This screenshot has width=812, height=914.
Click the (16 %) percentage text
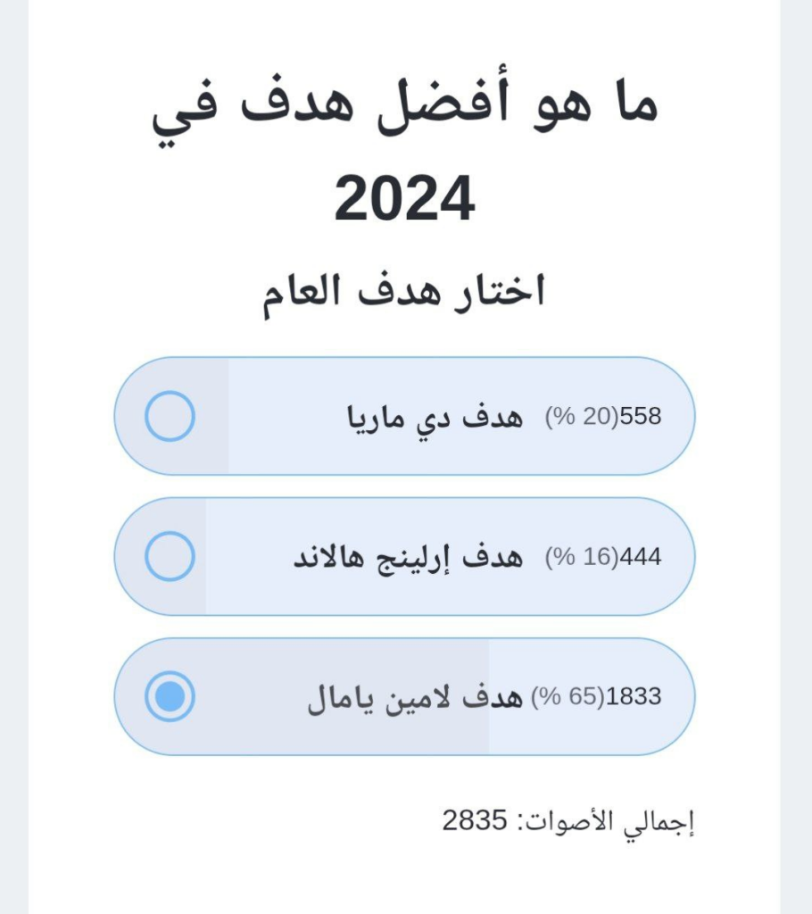point(582,557)
